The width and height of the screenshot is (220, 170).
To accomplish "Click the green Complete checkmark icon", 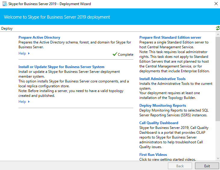I will (115, 54).
